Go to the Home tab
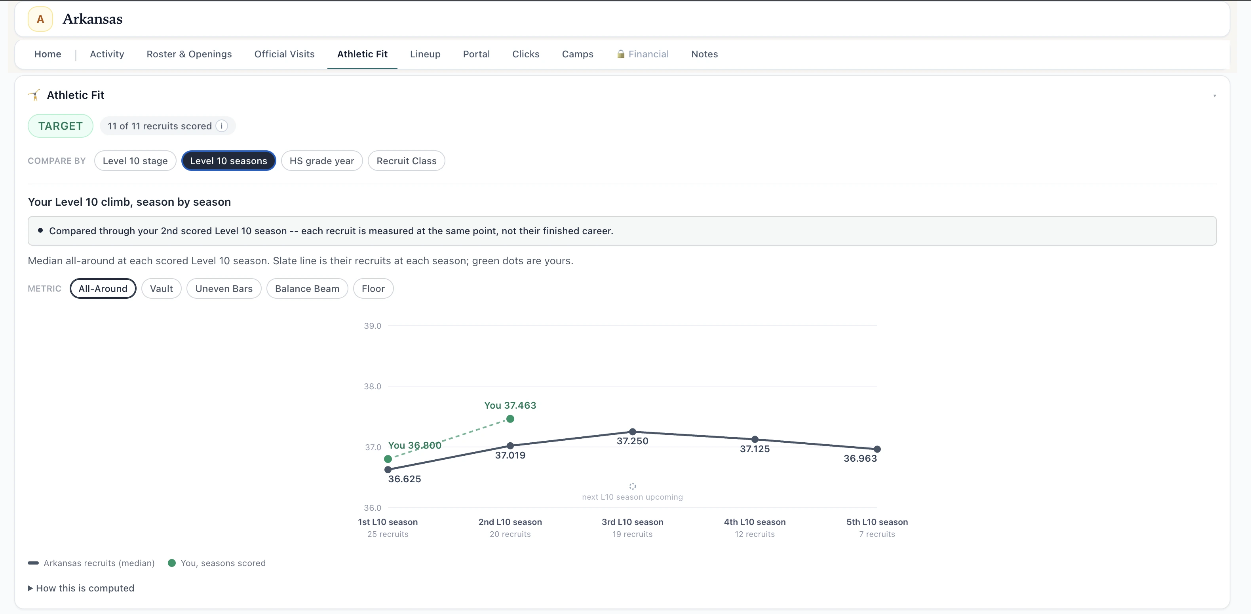 (x=48, y=54)
